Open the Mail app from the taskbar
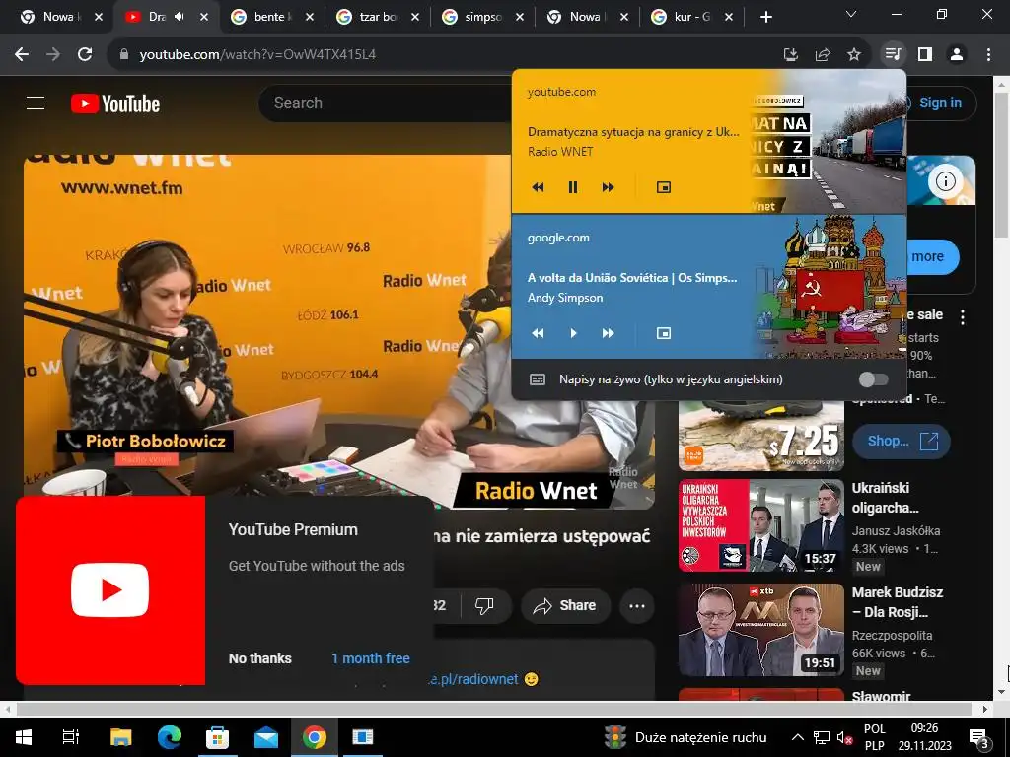Image resolution: width=1010 pixels, height=757 pixels. click(x=266, y=737)
